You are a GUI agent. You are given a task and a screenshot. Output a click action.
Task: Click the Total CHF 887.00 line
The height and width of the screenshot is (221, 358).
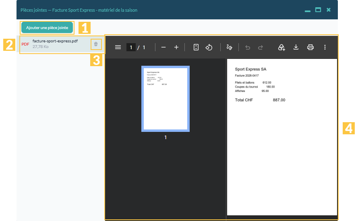(260, 100)
